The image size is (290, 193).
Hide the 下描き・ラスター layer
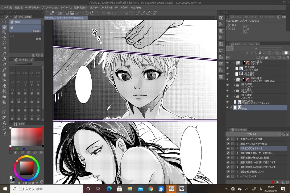click(228, 102)
